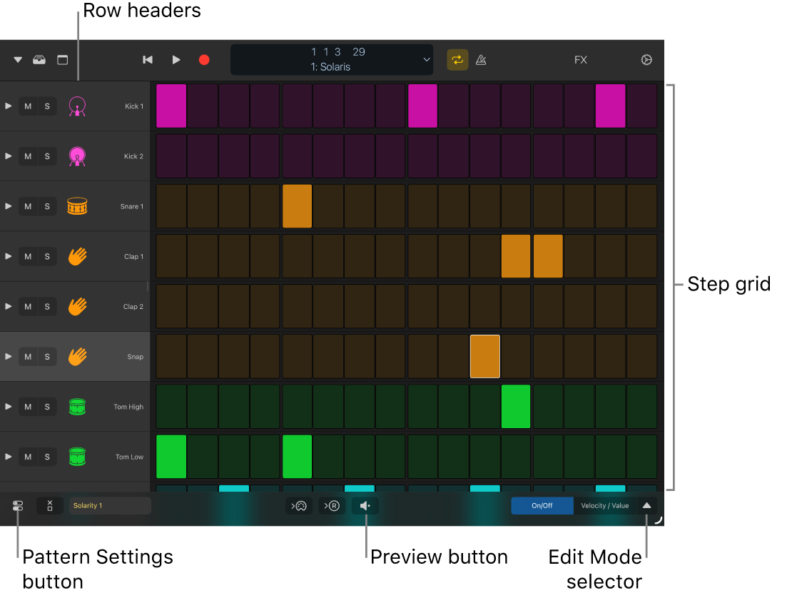792x598 pixels.
Task: Select the Tom High drum icon
Action: click(77, 406)
